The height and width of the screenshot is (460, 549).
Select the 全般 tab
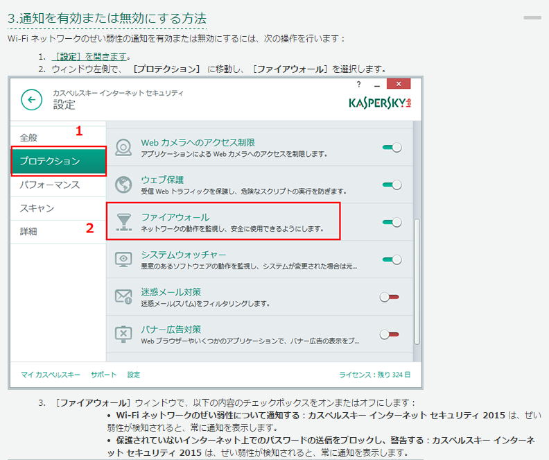tap(58, 137)
